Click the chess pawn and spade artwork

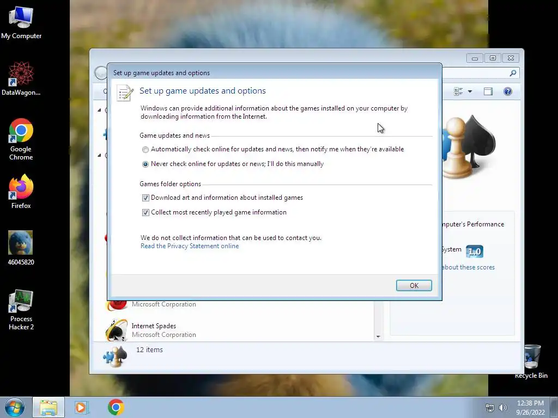[469, 146]
